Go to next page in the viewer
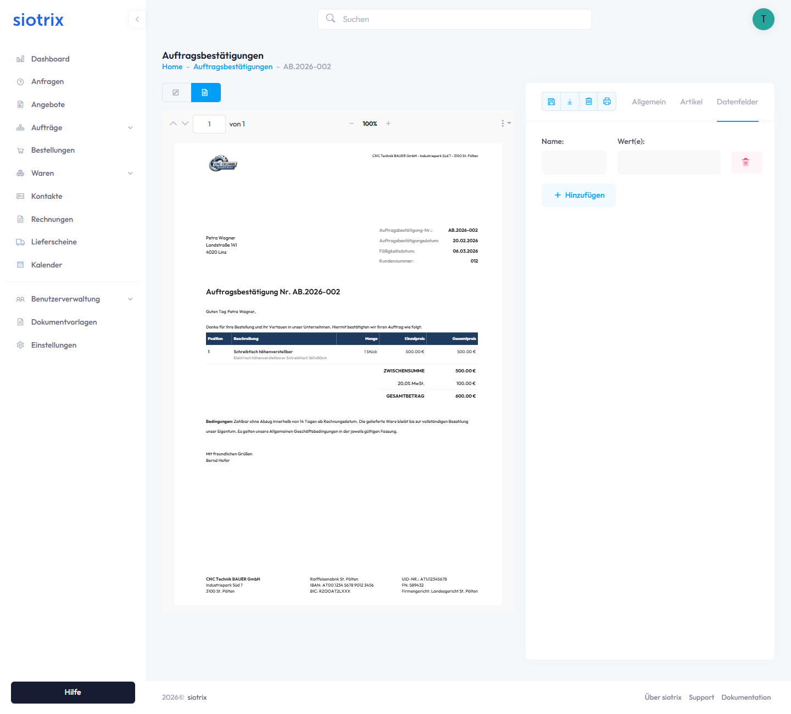The width and height of the screenshot is (791, 714). [x=185, y=124]
